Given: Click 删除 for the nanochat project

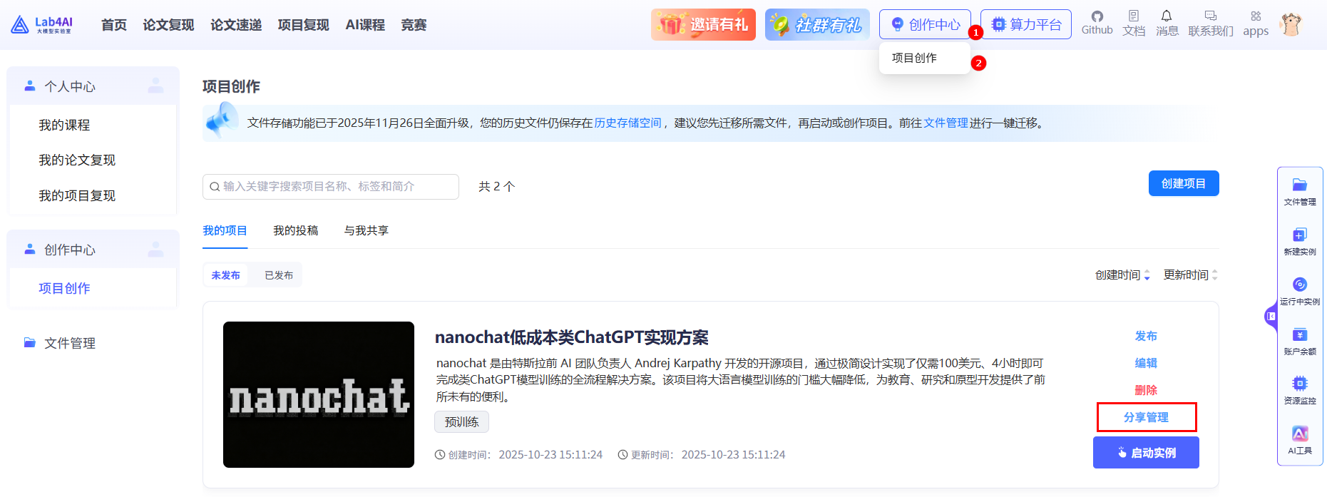Looking at the screenshot, I should [x=1146, y=390].
